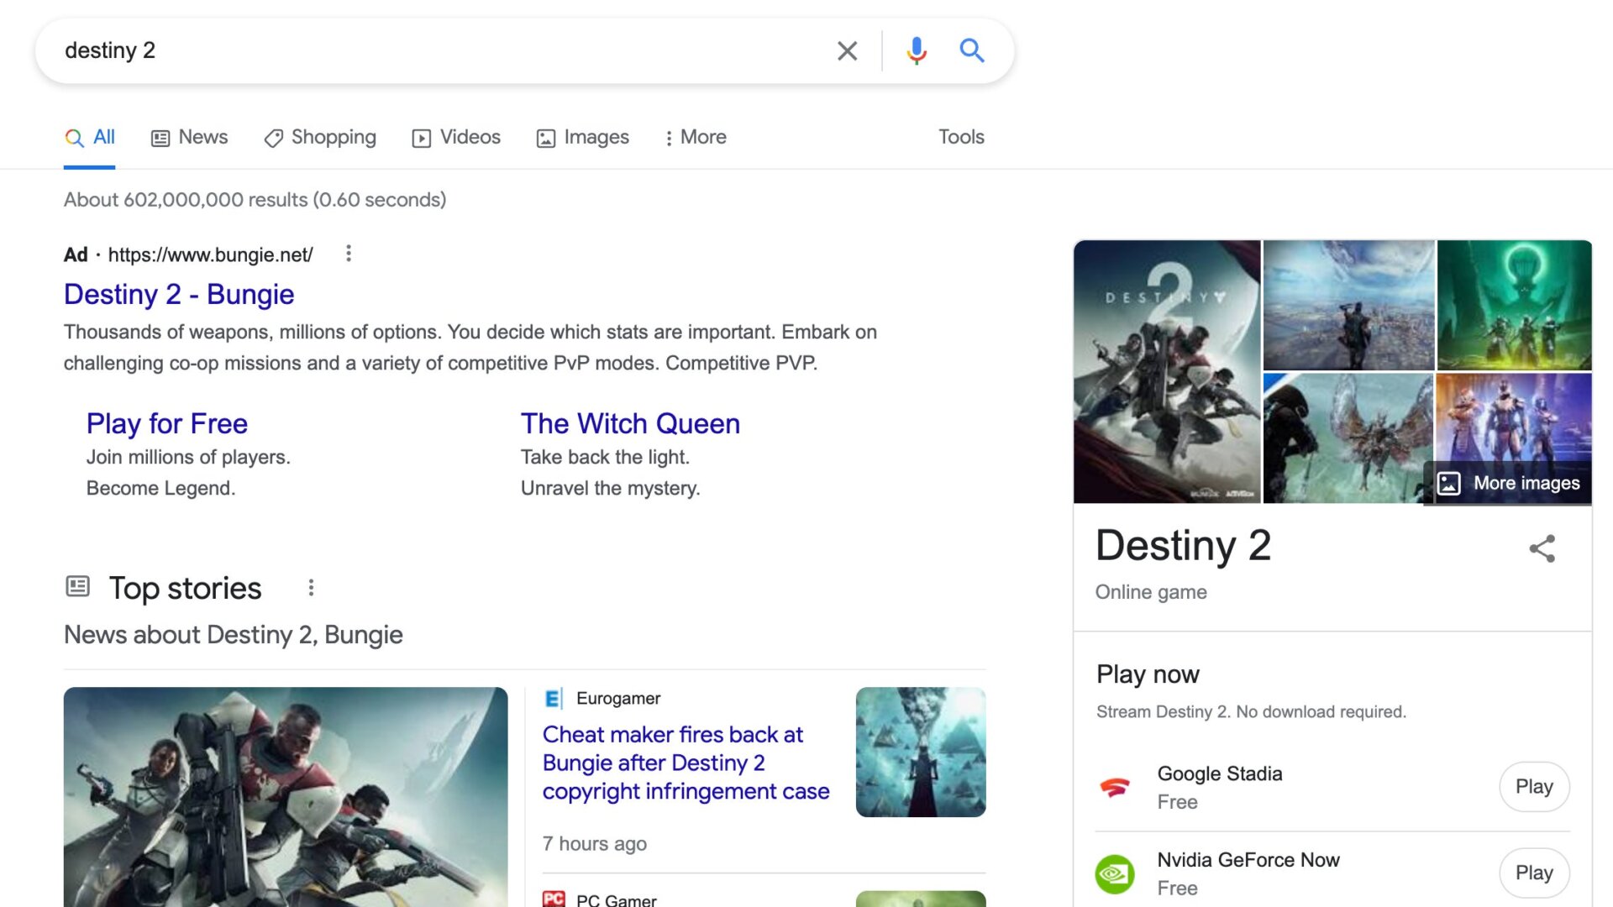Select the PC Gamer favicon
This screenshot has height=907, width=1613.
554,899
